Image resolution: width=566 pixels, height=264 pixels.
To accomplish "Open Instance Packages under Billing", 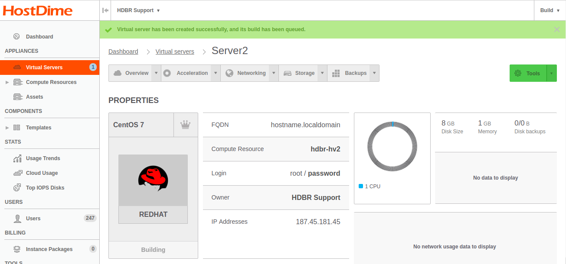I will tap(49, 249).
